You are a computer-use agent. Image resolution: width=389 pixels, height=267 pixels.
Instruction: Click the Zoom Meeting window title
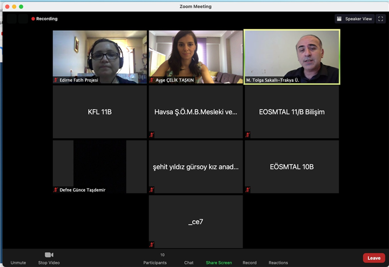[x=196, y=6]
